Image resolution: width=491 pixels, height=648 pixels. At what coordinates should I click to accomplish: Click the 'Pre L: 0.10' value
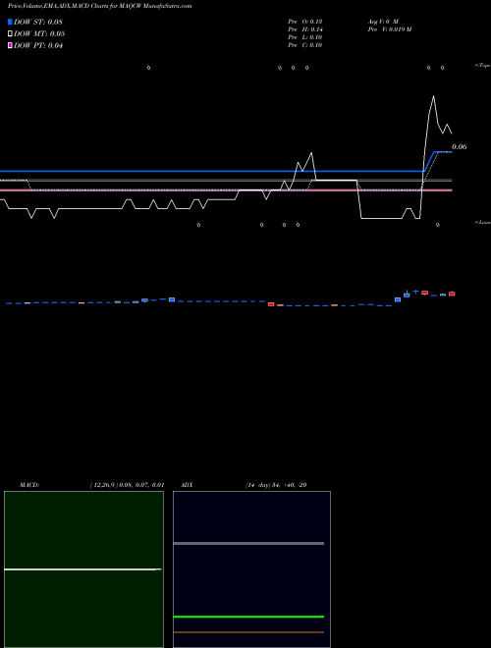[x=305, y=37]
